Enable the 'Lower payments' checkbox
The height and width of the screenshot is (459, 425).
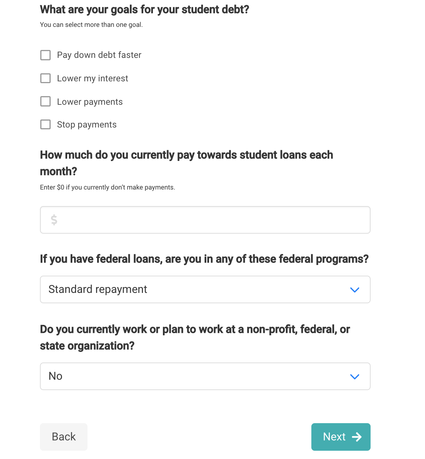(x=45, y=101)
